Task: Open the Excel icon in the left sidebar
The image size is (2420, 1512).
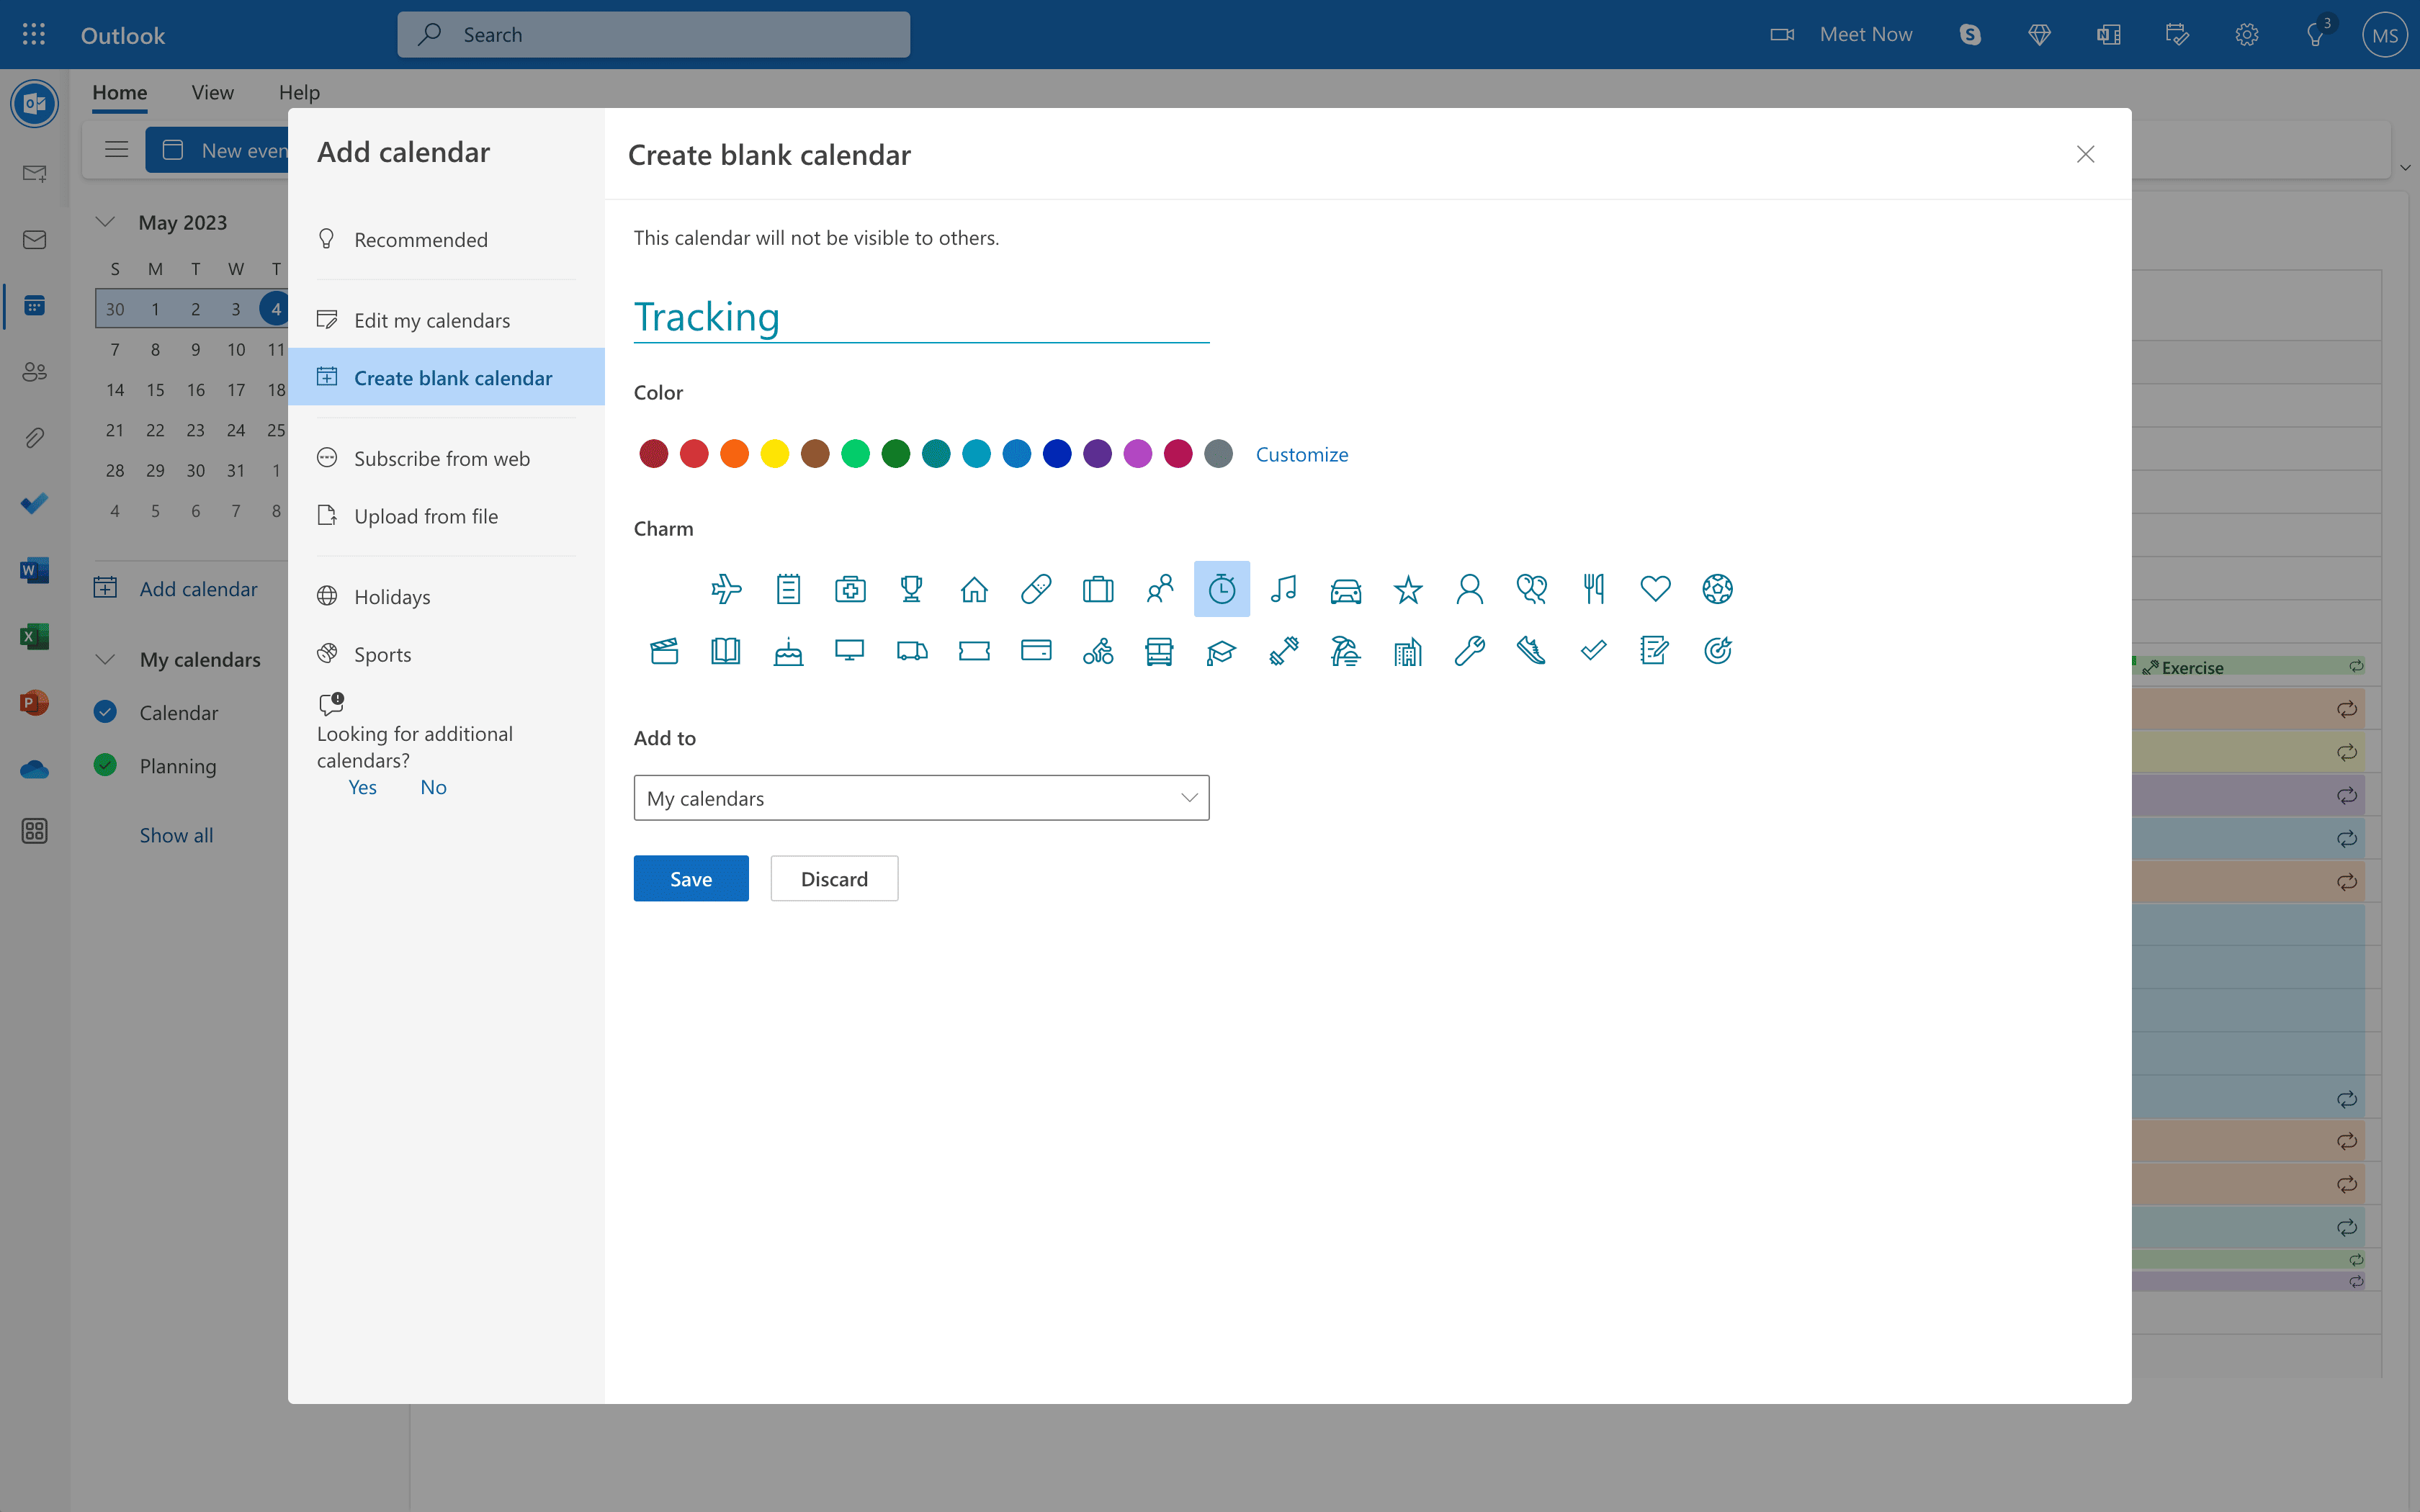Action: click(34, 636)
